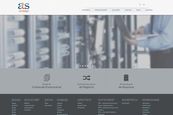Viewport: 173px width, 115px height.
Task: Open the Tempo Box link
Action: (81, 108)
